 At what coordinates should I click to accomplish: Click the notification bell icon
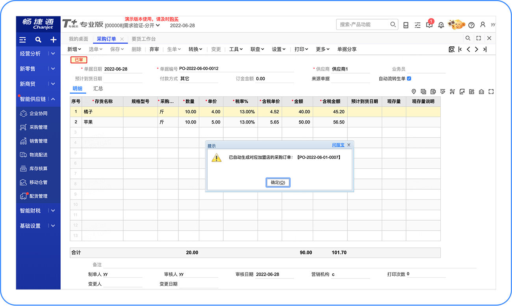pos(441,25)
